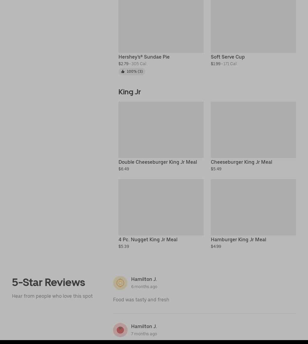308x344 pixels.
Task: Click the 5-Star Reviews heading
Action: [x=48, y=282]
